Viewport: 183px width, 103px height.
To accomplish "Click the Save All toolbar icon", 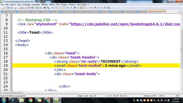I will 12,8.
